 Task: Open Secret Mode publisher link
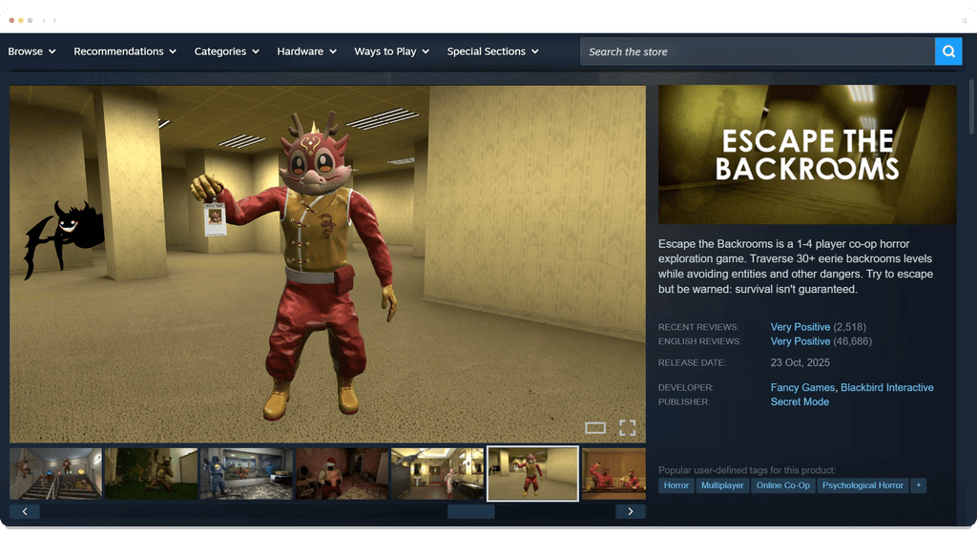[800, 402]
